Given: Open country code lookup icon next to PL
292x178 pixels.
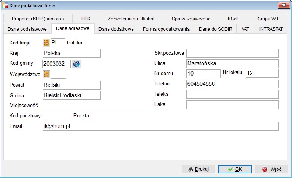Looking at the screenshot, I should coord(46,43).
